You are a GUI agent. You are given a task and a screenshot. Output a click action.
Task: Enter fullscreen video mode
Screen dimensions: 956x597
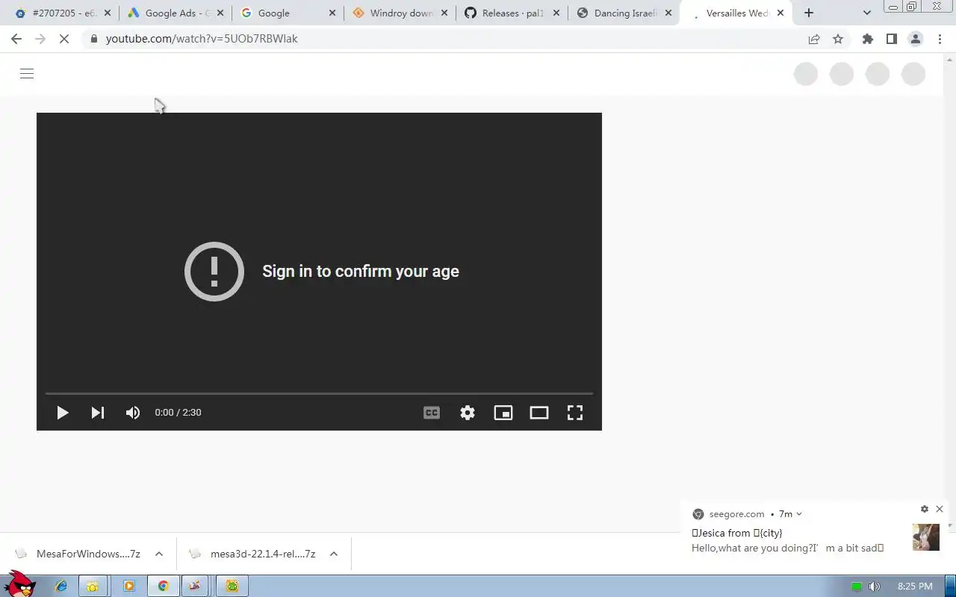point(575,413)
